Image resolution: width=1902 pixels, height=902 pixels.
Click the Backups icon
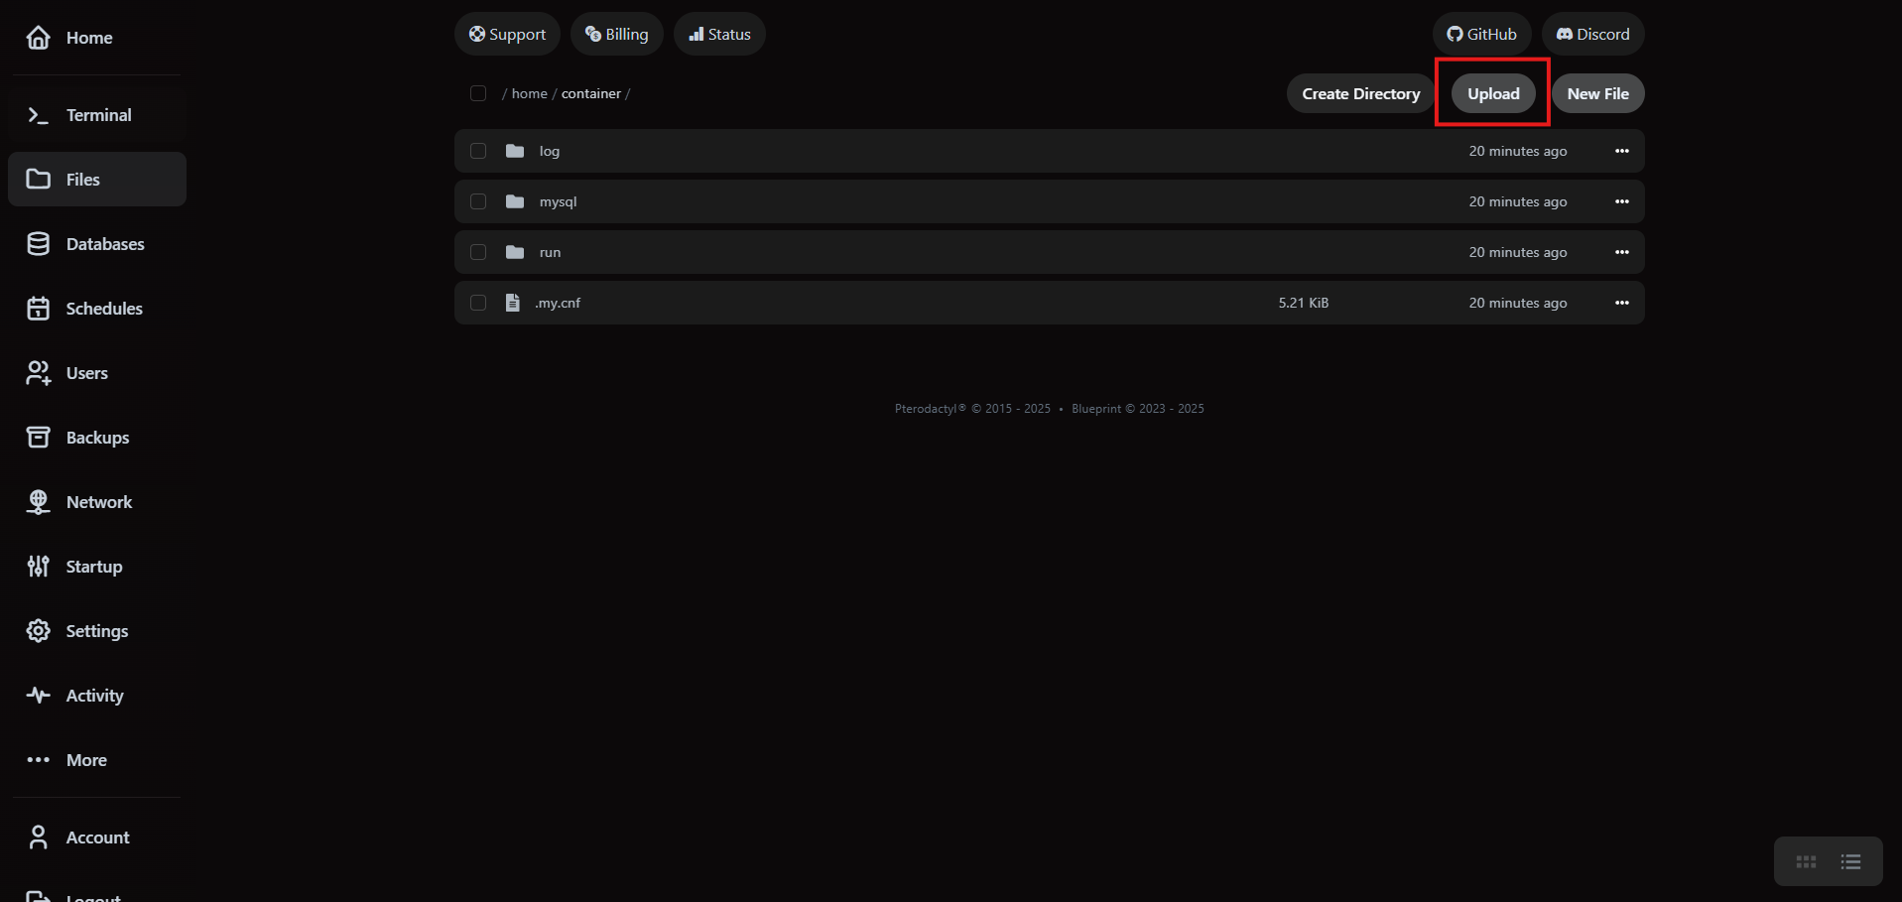tap(38, 437)
